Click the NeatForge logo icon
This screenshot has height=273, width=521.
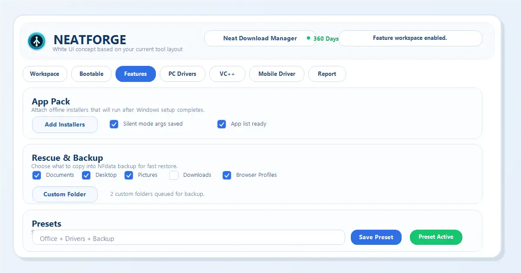tap(36, 41)
